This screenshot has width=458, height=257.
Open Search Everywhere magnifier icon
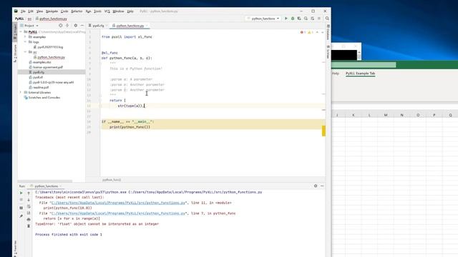327,19
